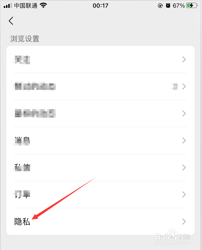Tap the Wi-Fi icon in status bar
Image resolution: width=202 pixels, height=250 pixels.
tap(43, 5)
